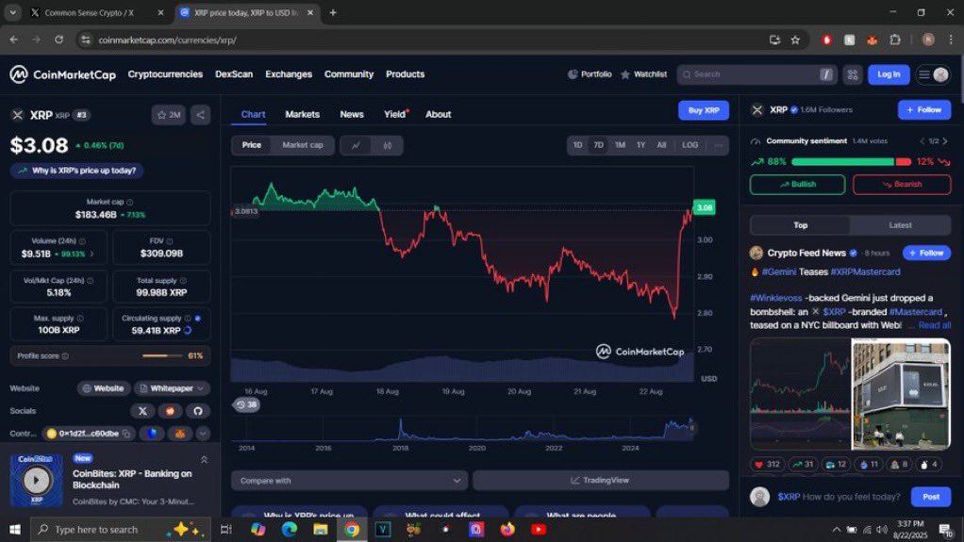Viewport: 964px width, 542px height.
Task: Follow XRP community button
Action: 924,110
